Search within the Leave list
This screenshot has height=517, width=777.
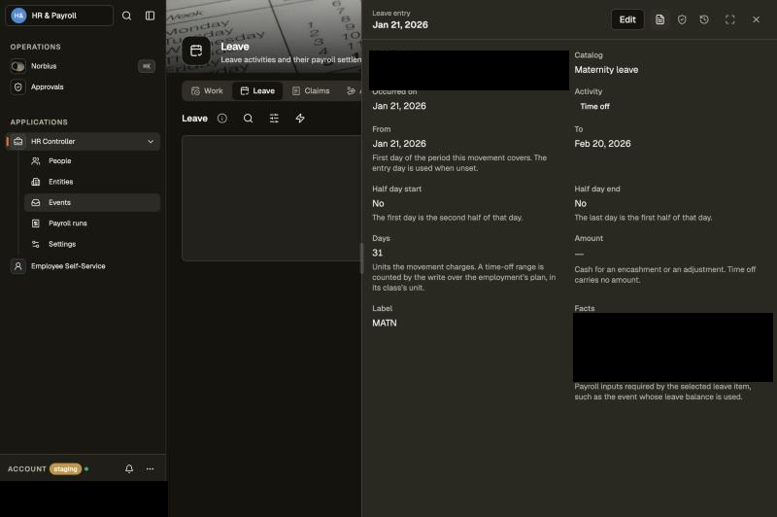coord(249,118)
